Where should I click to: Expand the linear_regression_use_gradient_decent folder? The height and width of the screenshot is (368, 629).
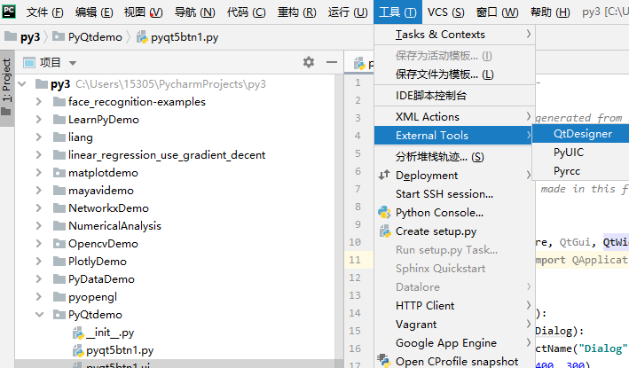(38, 154)
